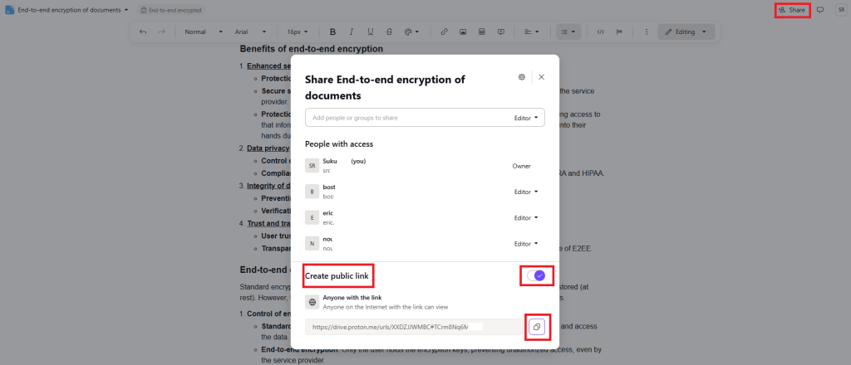Viewport: 851px width, 365px height.
Task: Open the SR account avatar menu
Action: coord(840,10)
